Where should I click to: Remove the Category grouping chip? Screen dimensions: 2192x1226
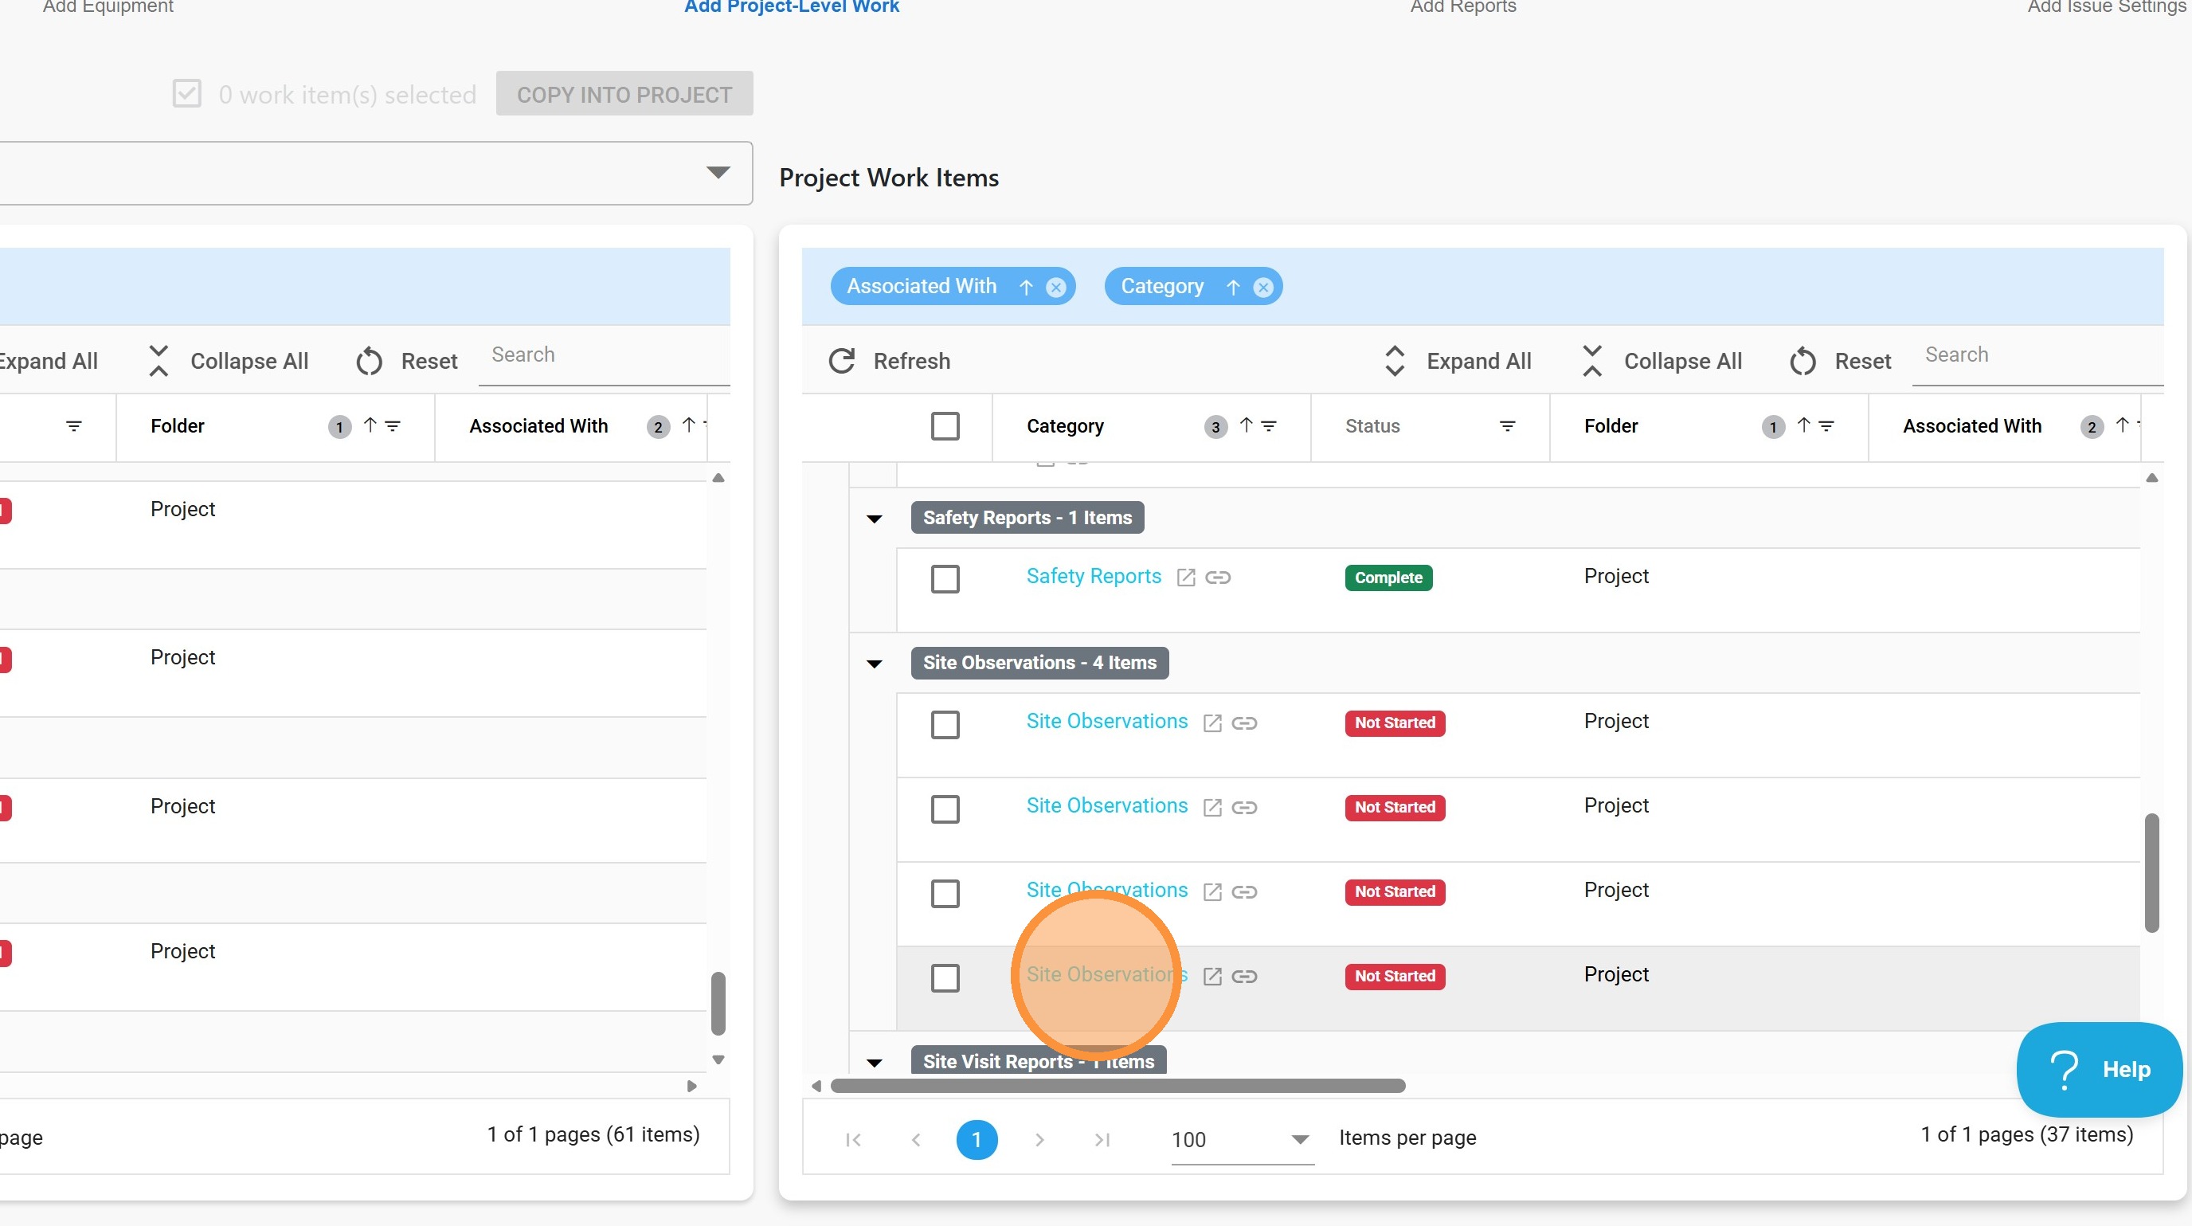pos(1262,288)
